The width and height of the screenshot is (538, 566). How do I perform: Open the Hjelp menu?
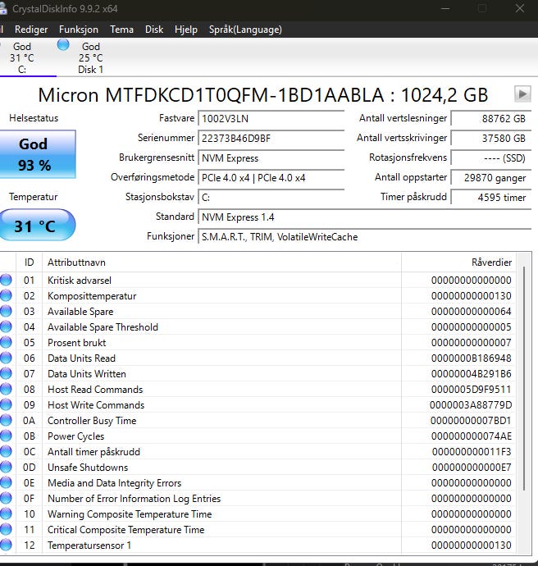coord(186,30)
